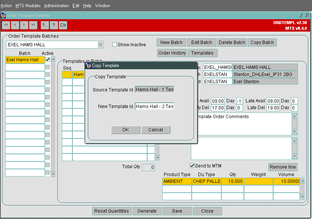Click the batch list scroll up arrow

coord(53,59)
